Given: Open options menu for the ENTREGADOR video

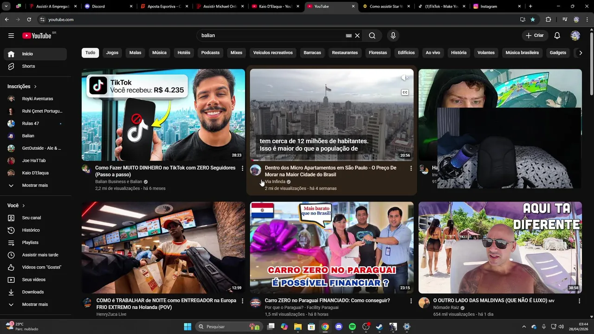Looking at the screenshot, I should tap(242, 301).
